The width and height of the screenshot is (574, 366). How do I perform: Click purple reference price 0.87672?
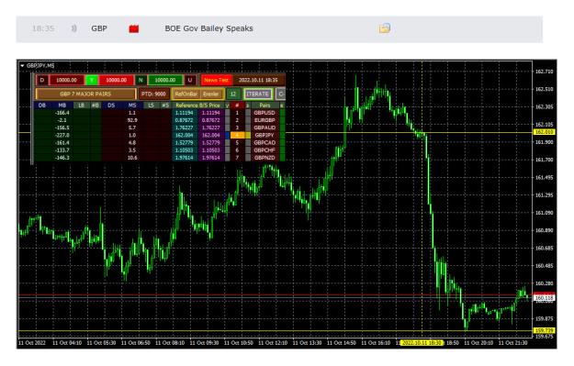click(x=211, y=120)
